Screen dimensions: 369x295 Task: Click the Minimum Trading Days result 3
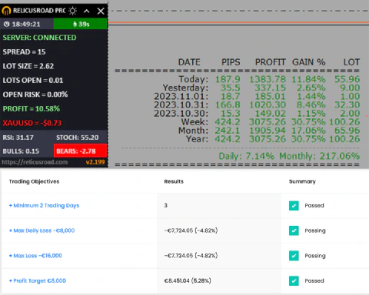(x=166, y=205)
